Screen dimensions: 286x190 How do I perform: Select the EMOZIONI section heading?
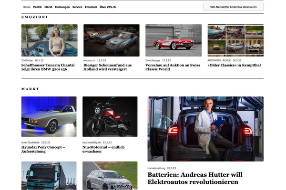click(x=34, y=17)
